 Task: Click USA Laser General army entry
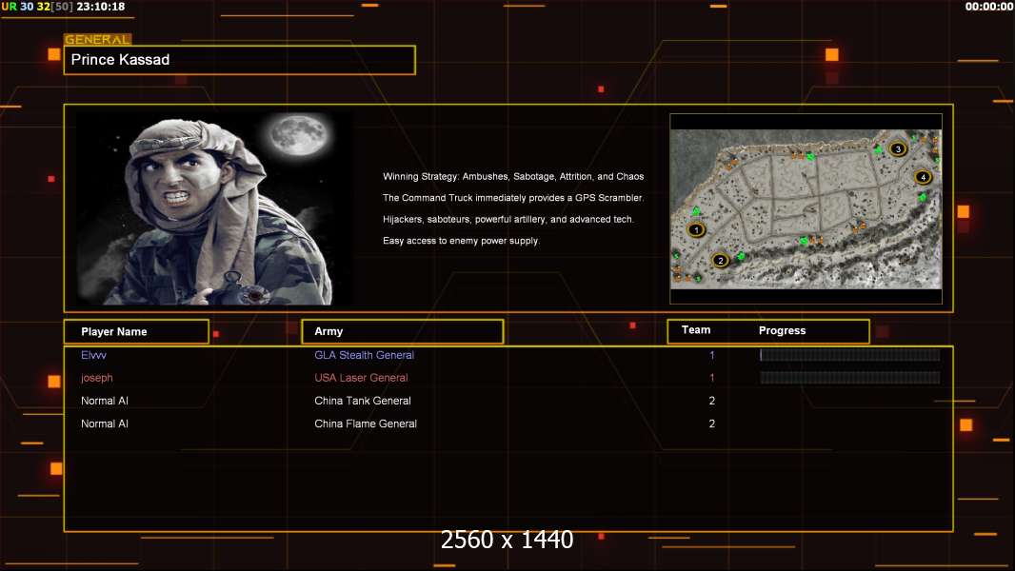[361, 378]
